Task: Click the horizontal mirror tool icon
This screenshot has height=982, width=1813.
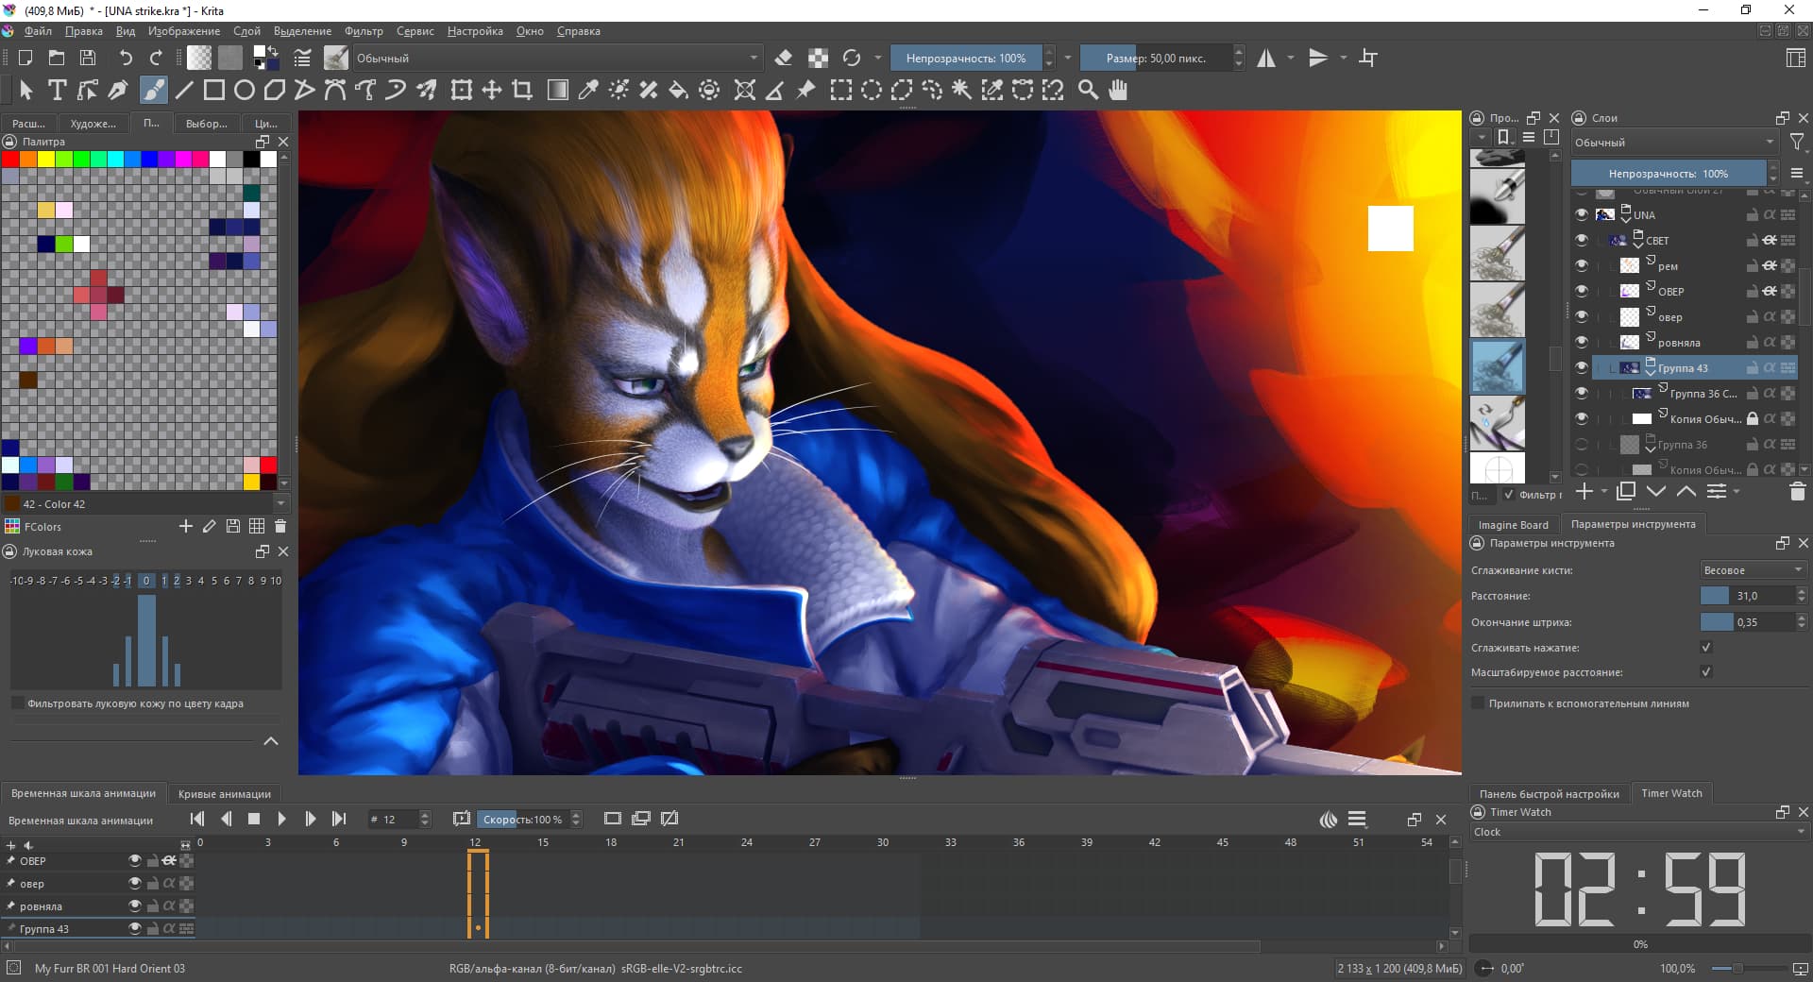Action: 1266,58
